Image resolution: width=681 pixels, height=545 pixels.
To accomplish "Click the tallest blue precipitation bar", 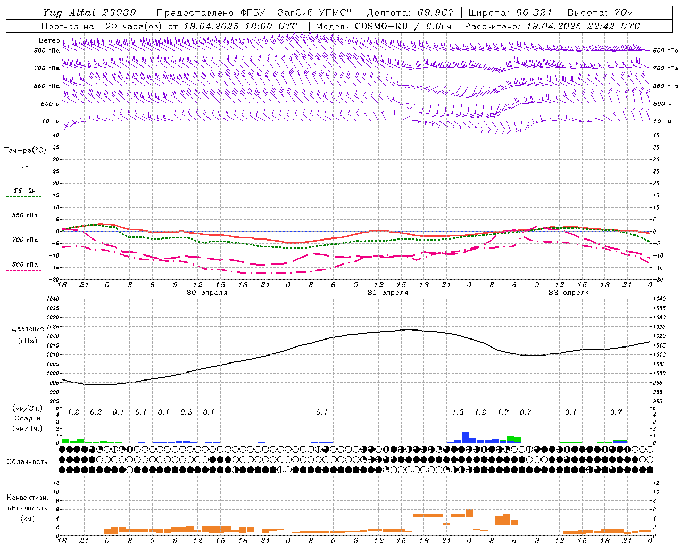I will pos(465,437).
